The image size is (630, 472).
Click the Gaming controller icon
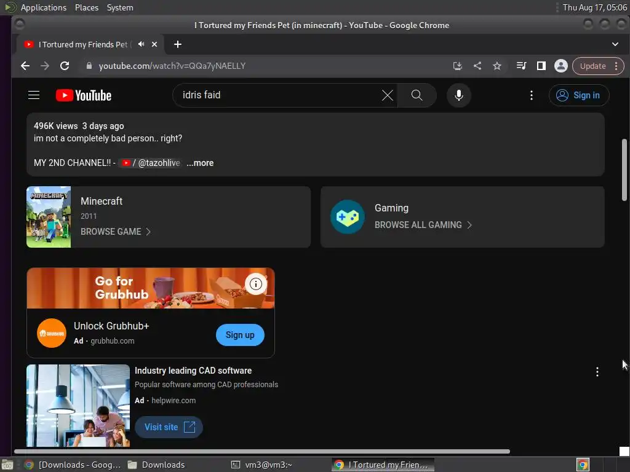(348, 217)
